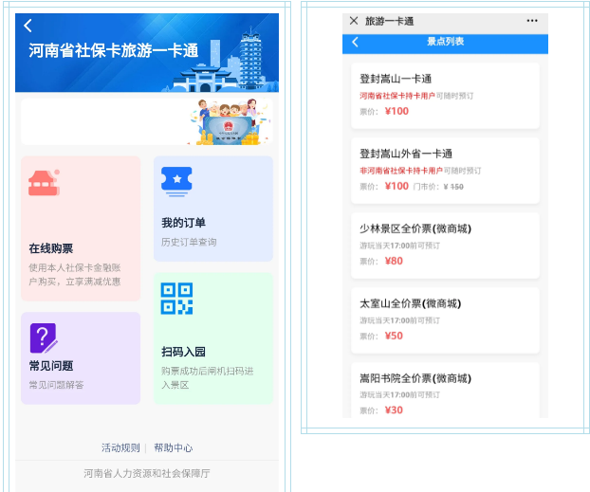Select 太室山全价票 listing

(445, 320)
